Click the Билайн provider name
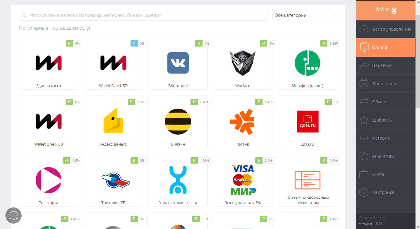The height and width of the screenshot is (229, 420). (178, 144)
